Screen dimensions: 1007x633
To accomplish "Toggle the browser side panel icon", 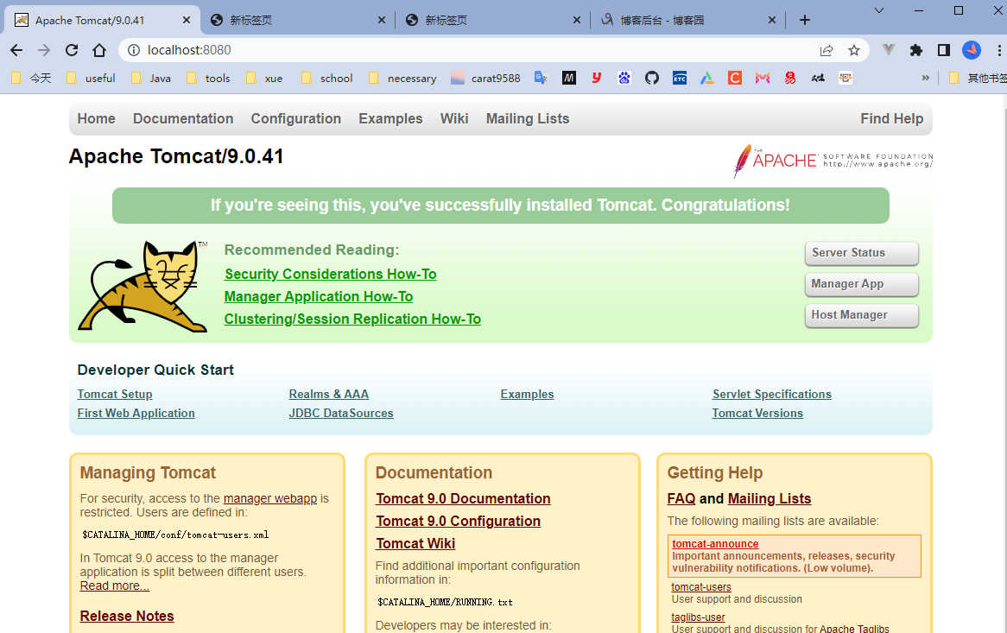I will coord(943,50).
